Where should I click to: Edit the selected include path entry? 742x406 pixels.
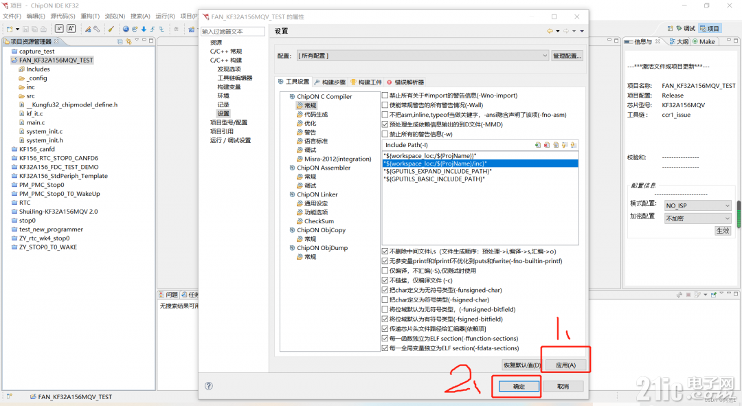[x=556, y=145]
